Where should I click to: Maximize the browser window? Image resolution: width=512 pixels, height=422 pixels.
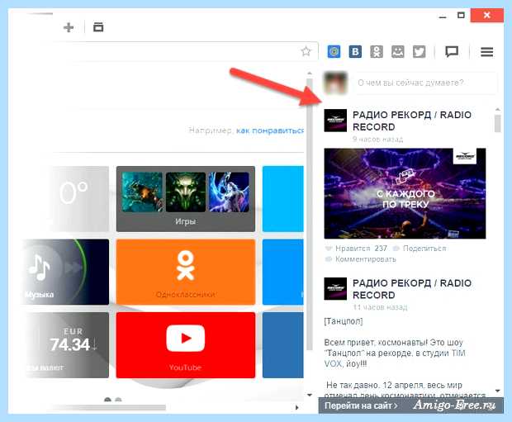coord(461,16)
